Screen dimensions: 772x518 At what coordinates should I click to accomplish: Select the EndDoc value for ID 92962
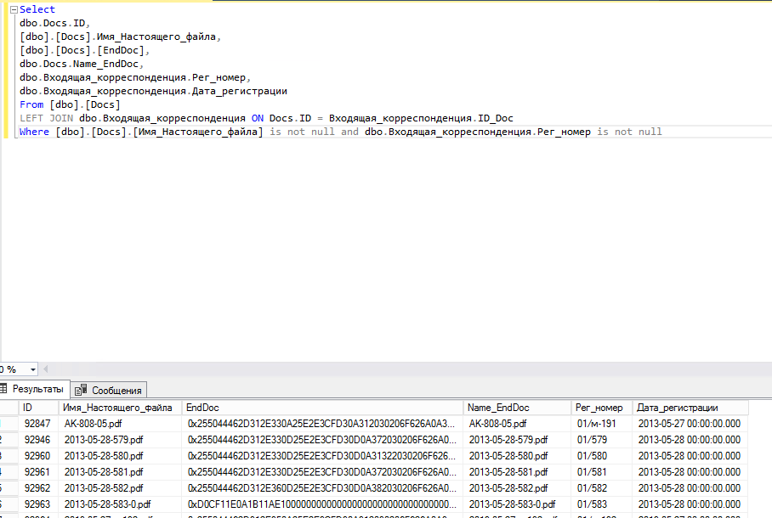pyautogui.click(x=322, y=488)
